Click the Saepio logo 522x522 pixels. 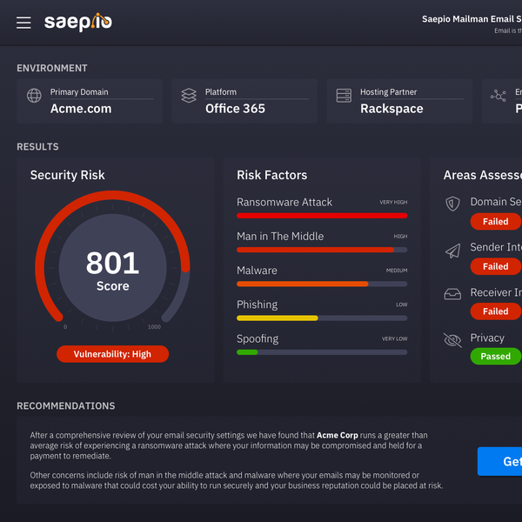tap(78, 23)
